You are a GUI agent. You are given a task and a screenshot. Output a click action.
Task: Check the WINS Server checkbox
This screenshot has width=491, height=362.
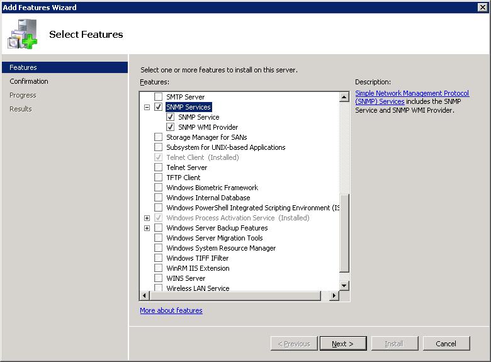coord(159,278)
